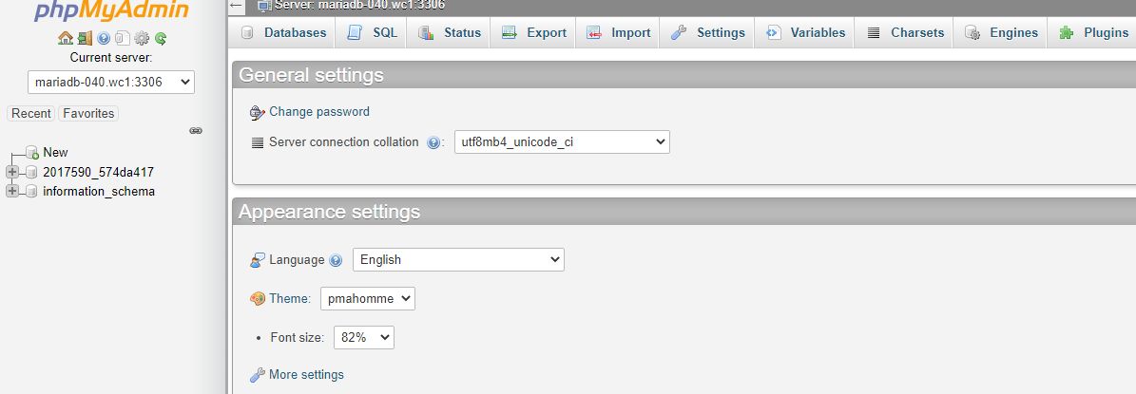Expand the information_schema tree node
Image resolution: width=1136 pixels, height=394 pixels.
point(11,192)
